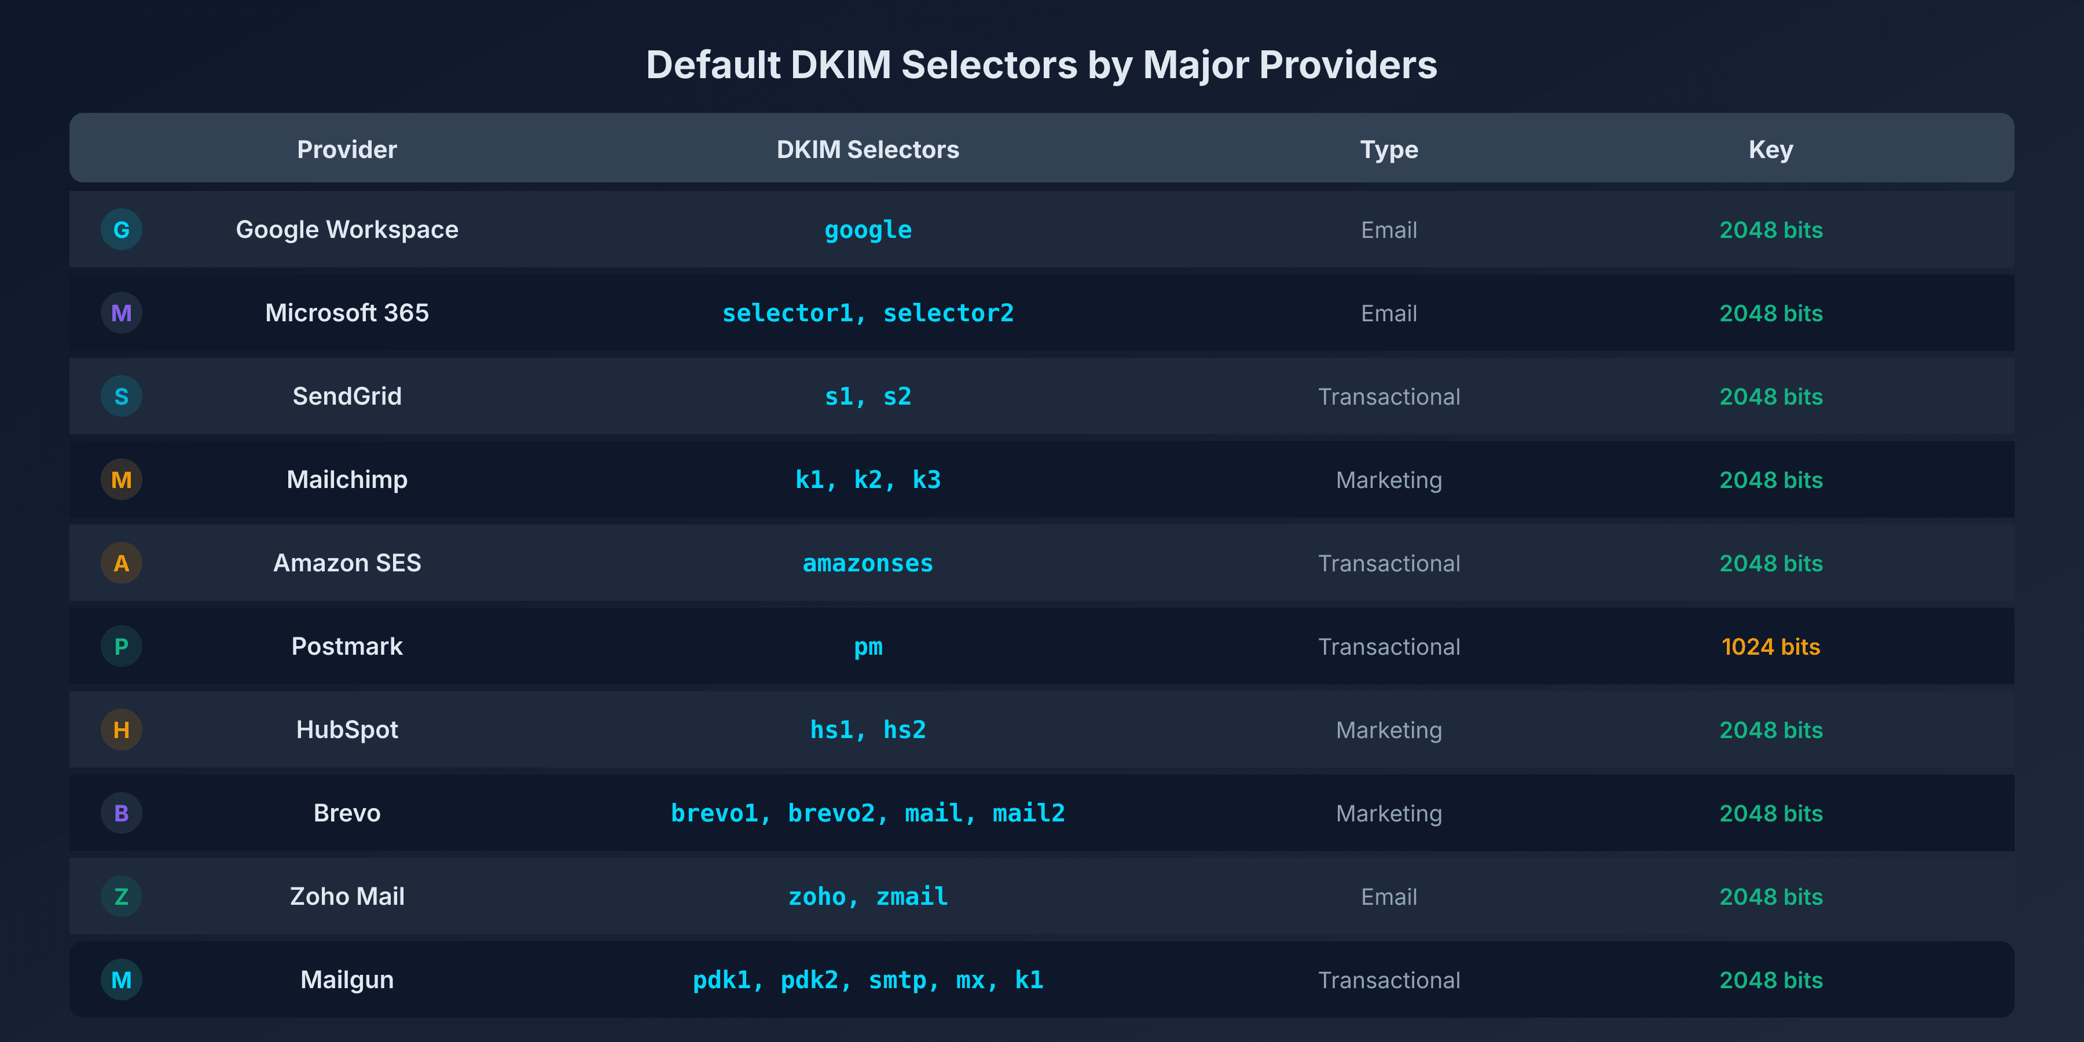
Task: Select the Brevo provider name
Action: tap(347, 813)
